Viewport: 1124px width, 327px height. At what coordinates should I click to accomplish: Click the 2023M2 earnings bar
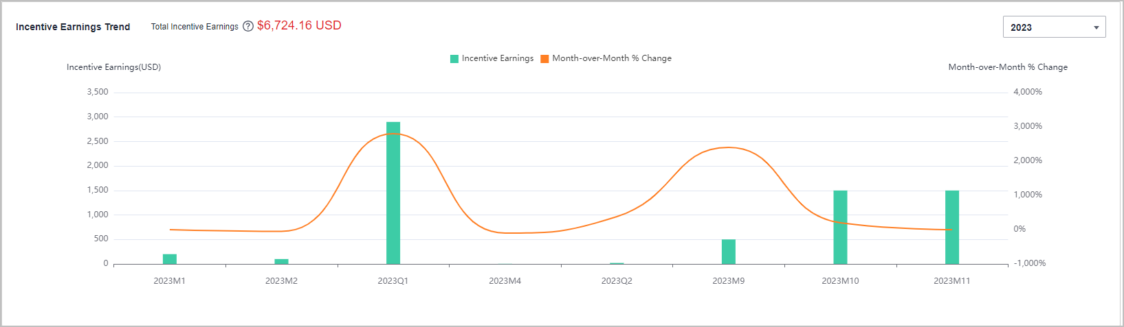[x=281, y=261]
